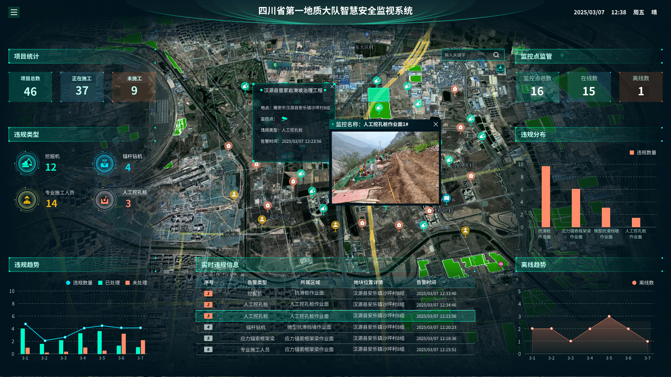Click the blue screen marker right of video popup
The width and height of the screenshot is (671, 377).
tap(446, 199)
